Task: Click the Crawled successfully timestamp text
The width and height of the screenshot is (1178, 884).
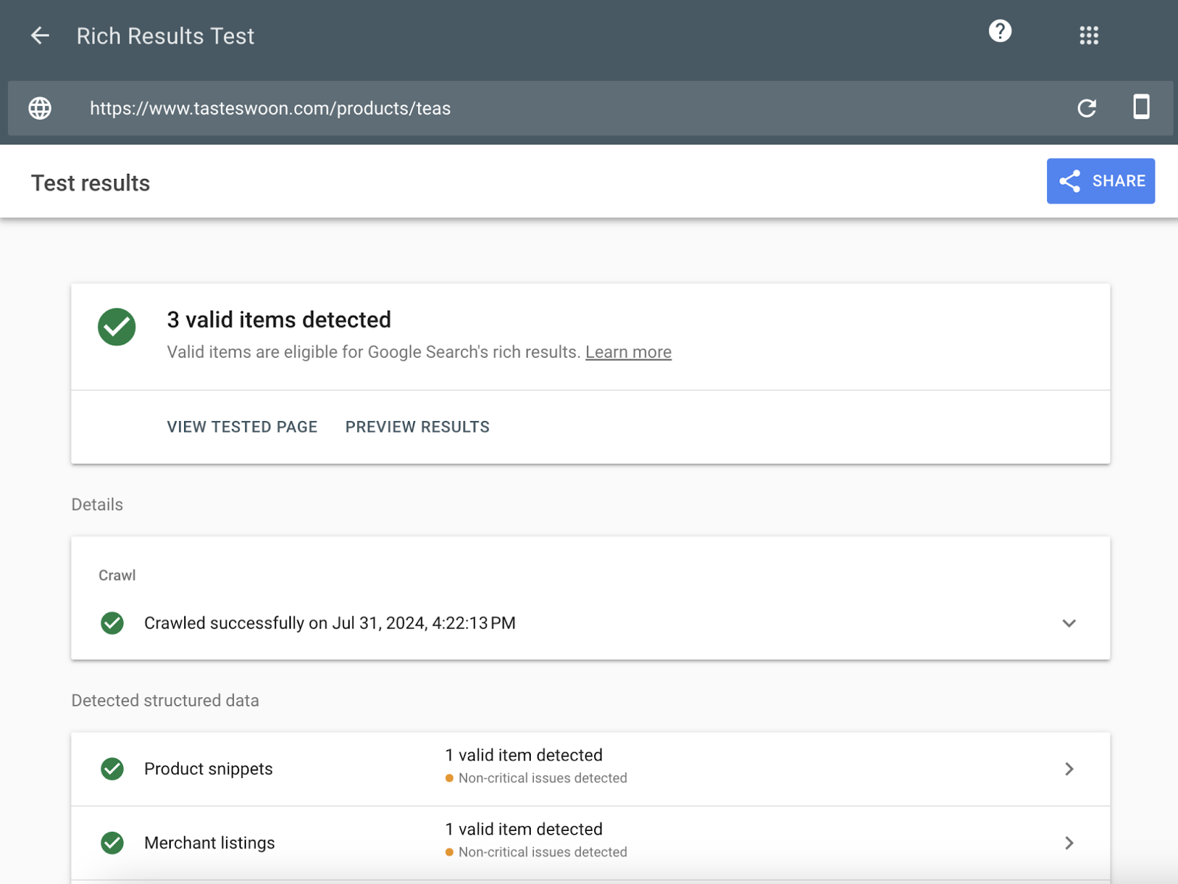Action: coord(330,623)
